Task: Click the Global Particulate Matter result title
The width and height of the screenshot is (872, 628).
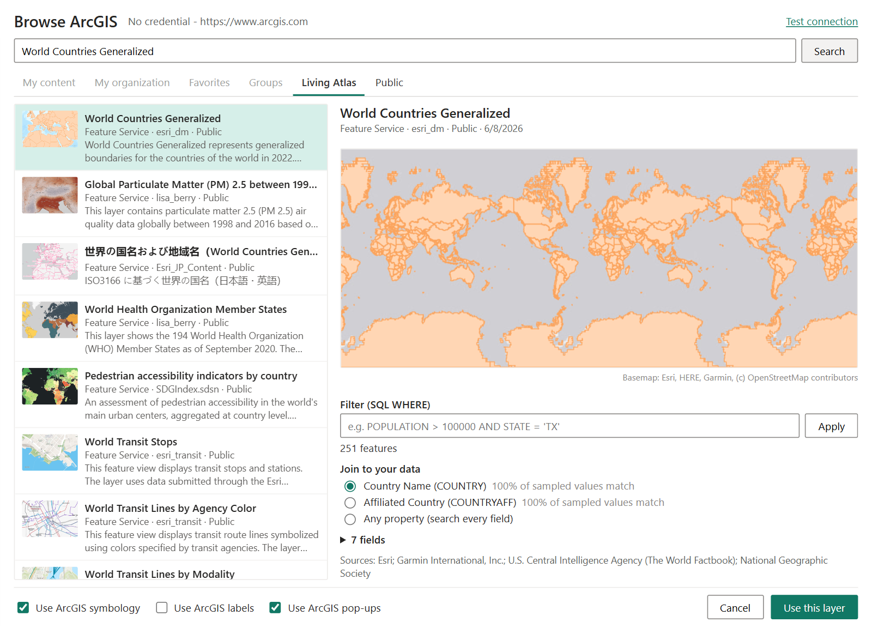Action: pyautogui.click(x=201, y=184)
